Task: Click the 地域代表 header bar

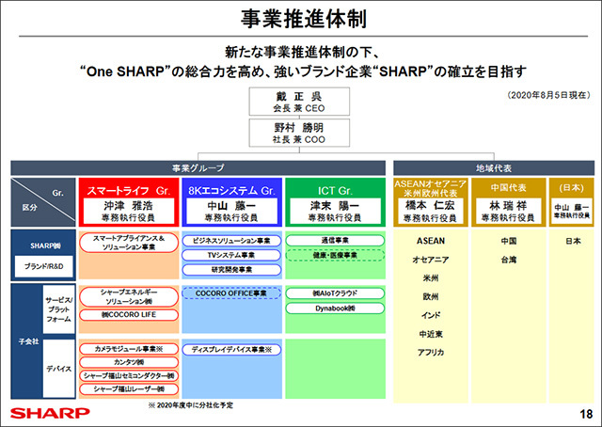Action: coord(494,168)
